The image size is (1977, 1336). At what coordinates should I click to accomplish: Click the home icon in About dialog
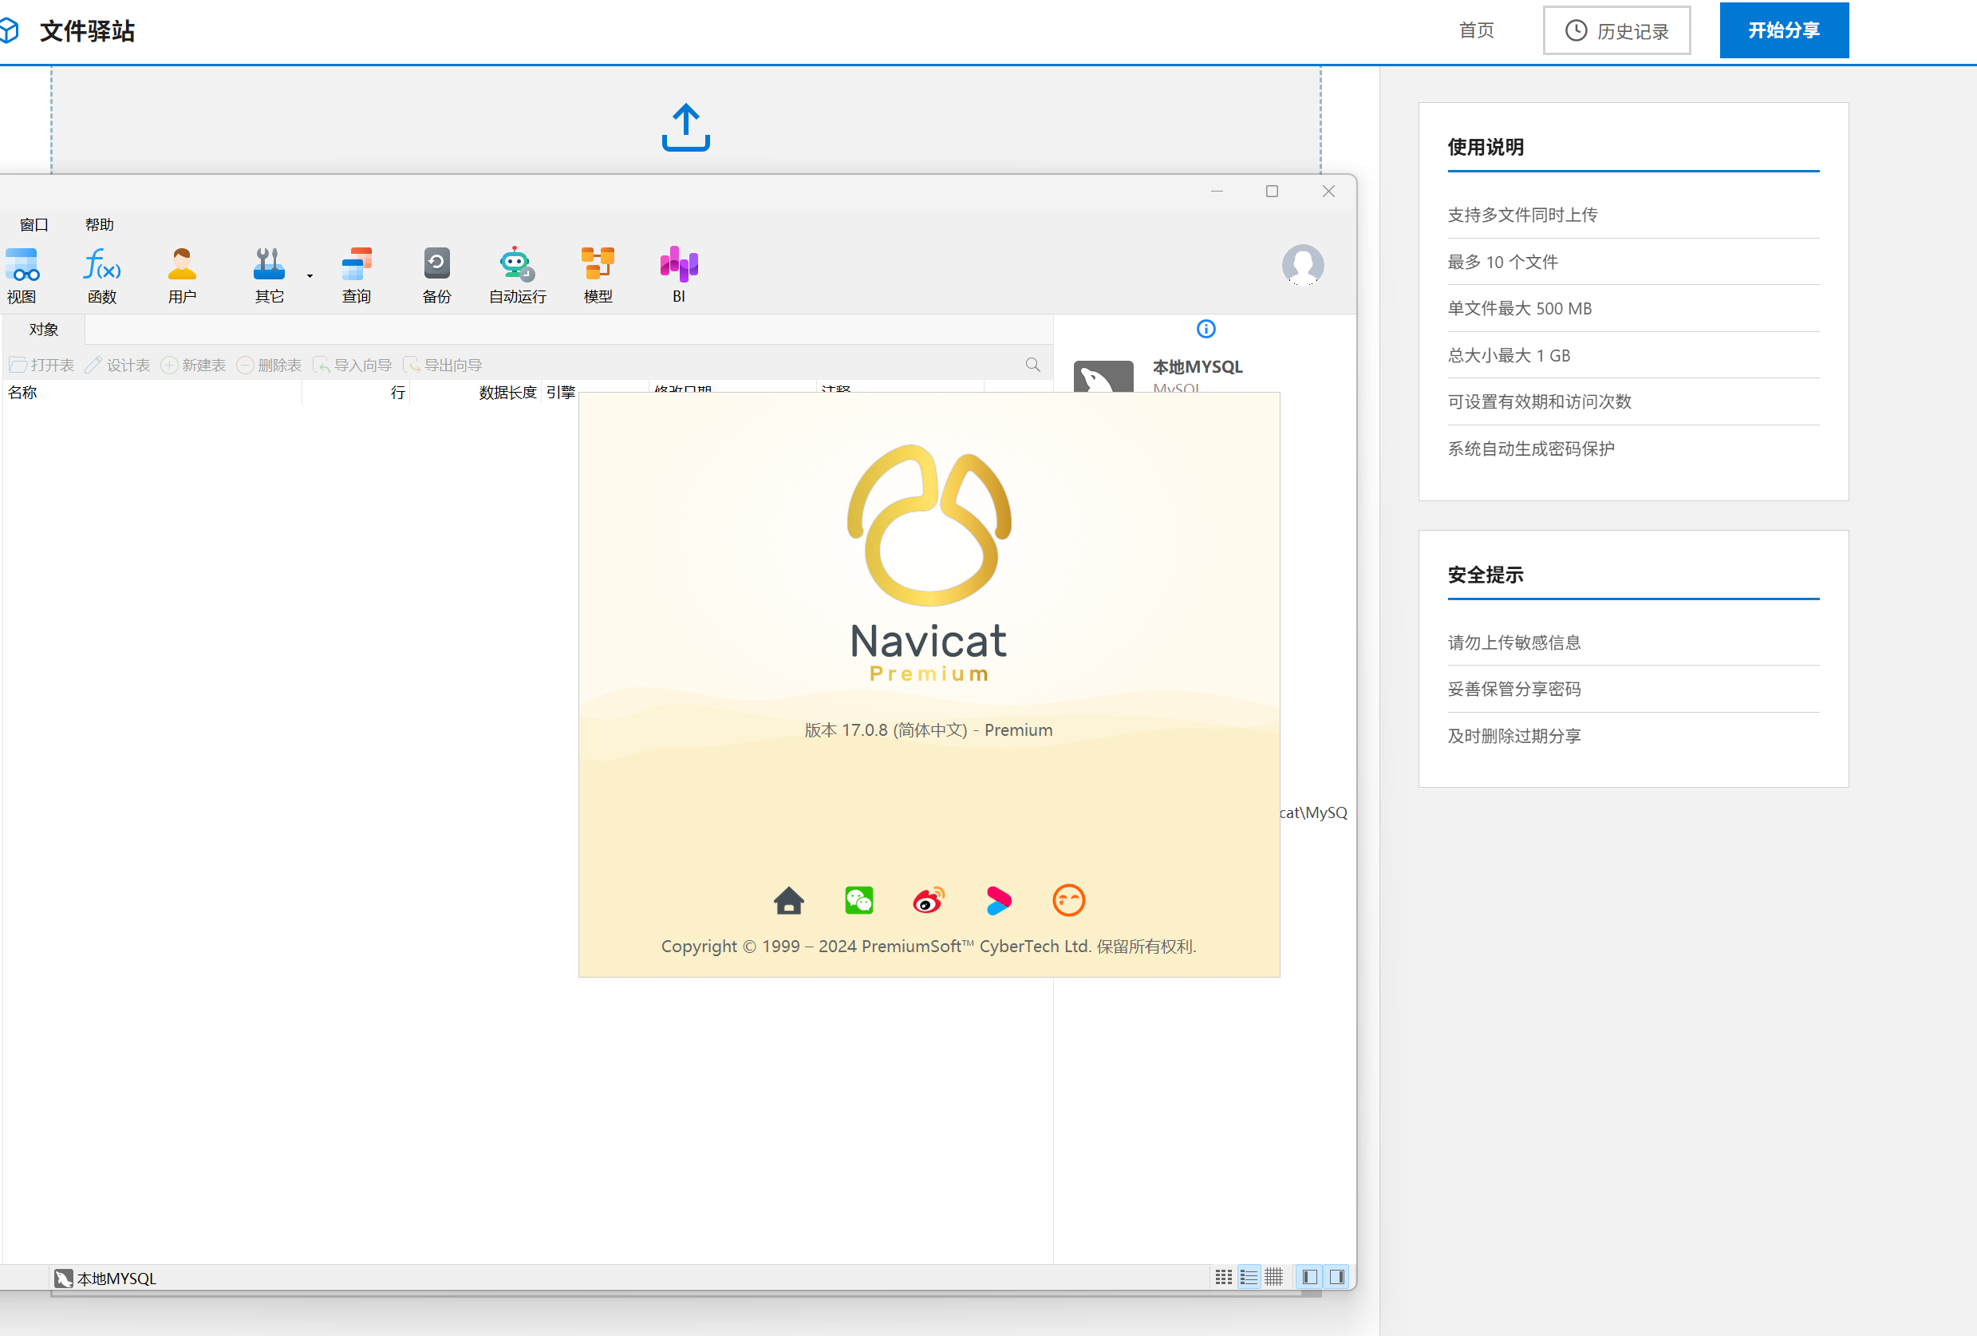coord(788,900)
